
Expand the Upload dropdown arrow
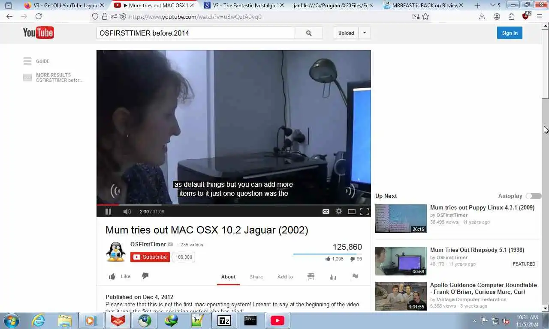tap(365, 33)
